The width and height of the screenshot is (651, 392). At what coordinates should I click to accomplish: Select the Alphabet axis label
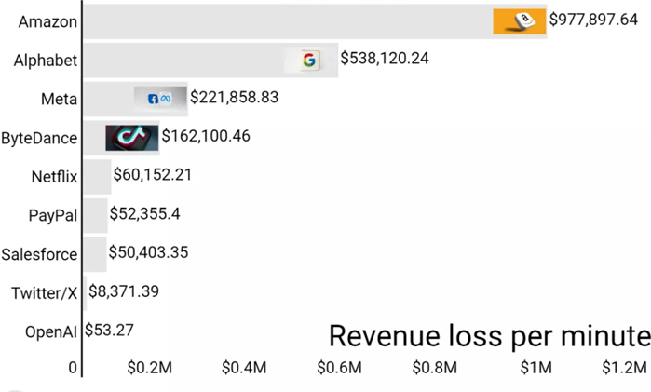46,61
